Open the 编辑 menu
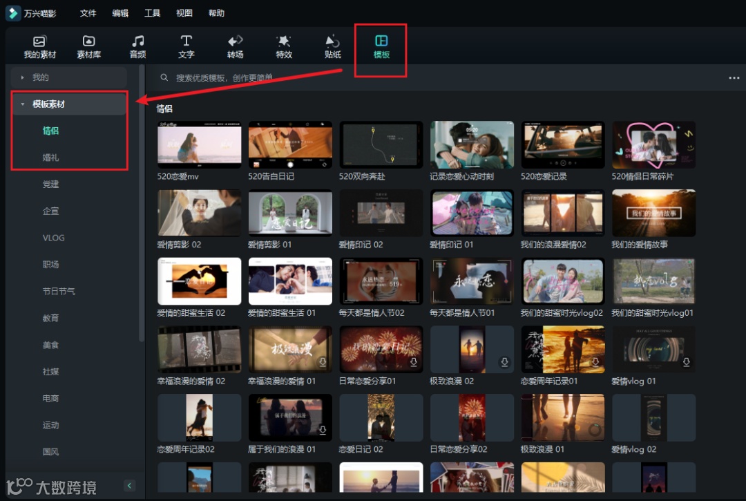This screenshot has height=501, width=746. [120, 13]
